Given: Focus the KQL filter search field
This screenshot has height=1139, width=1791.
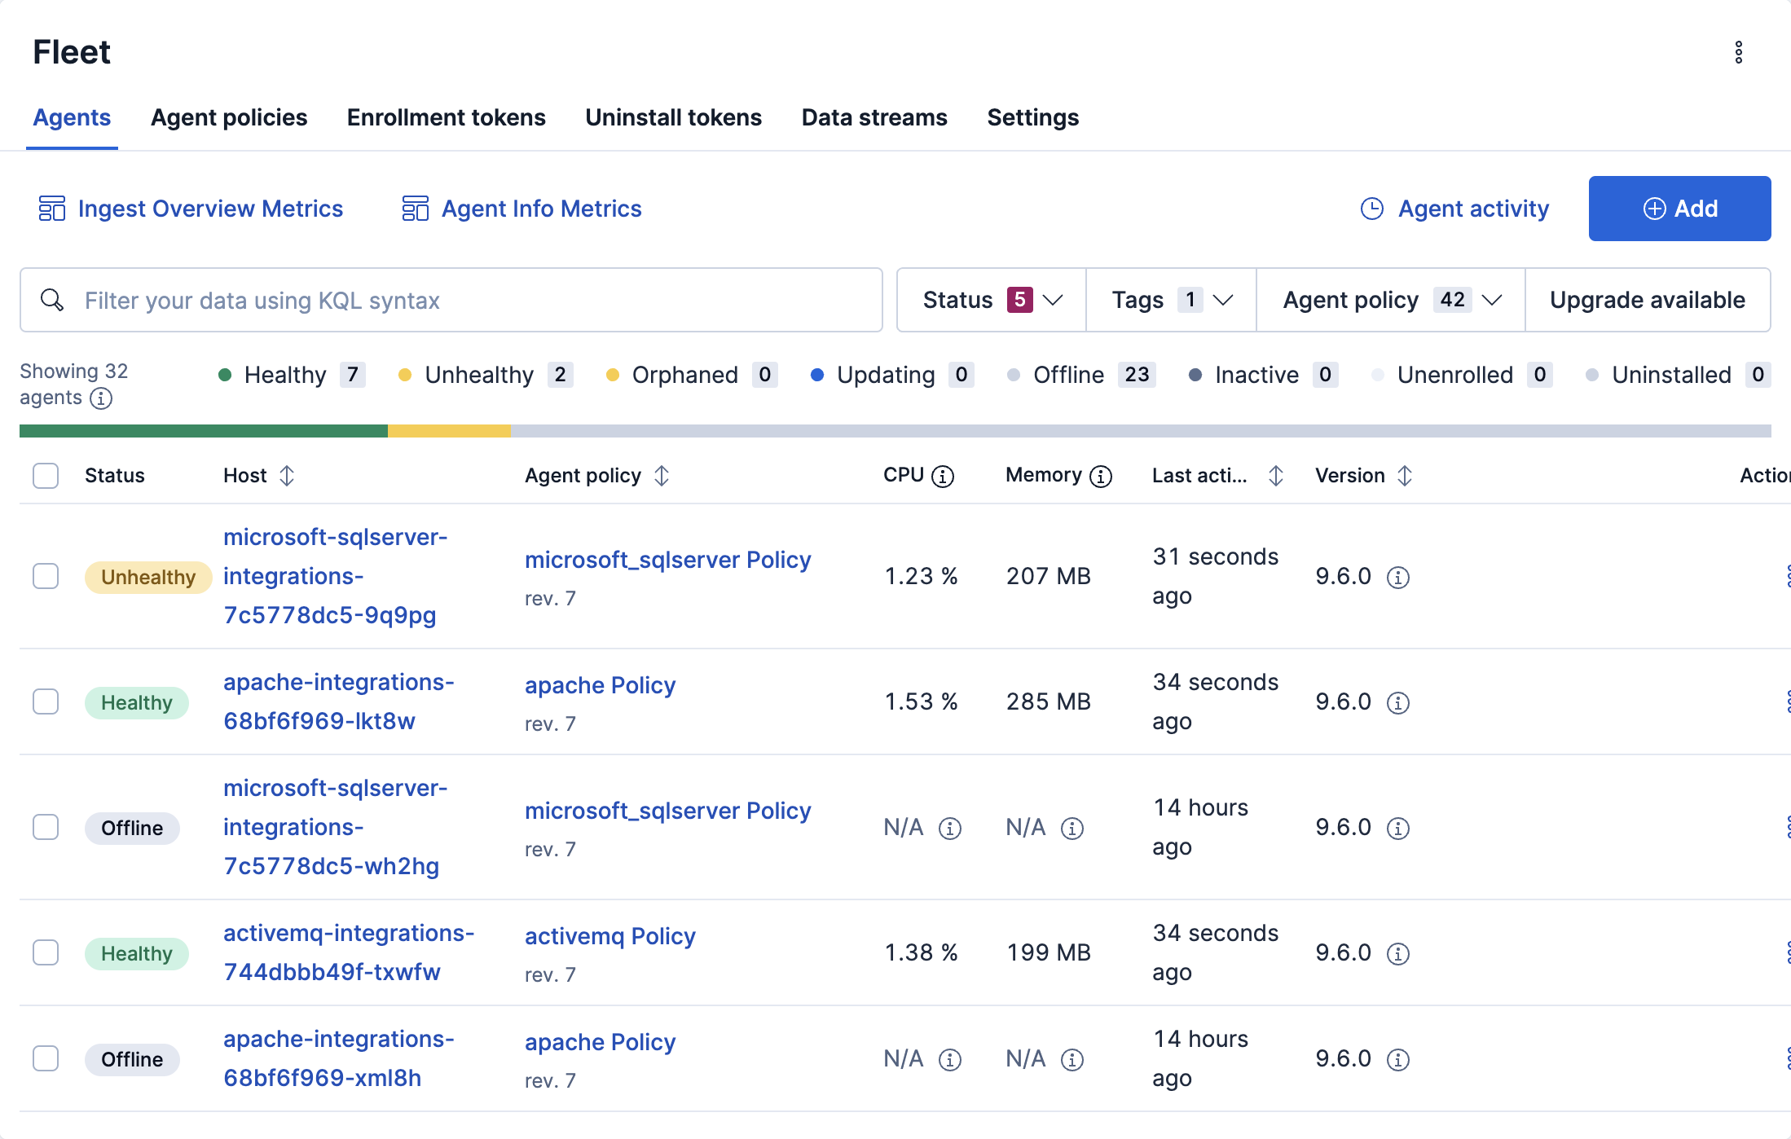Looking at the screenshot, I should coord(451,300).
